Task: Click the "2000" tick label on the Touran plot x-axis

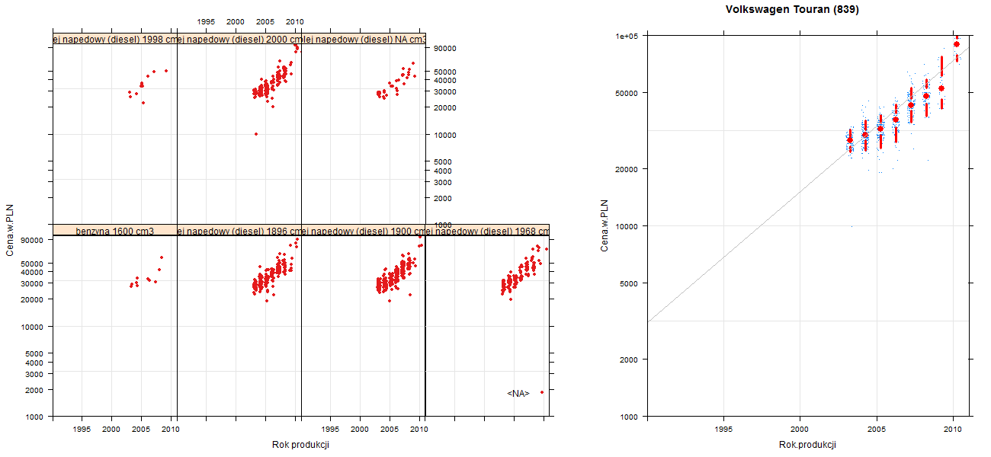Action: (x=800, y=430)
